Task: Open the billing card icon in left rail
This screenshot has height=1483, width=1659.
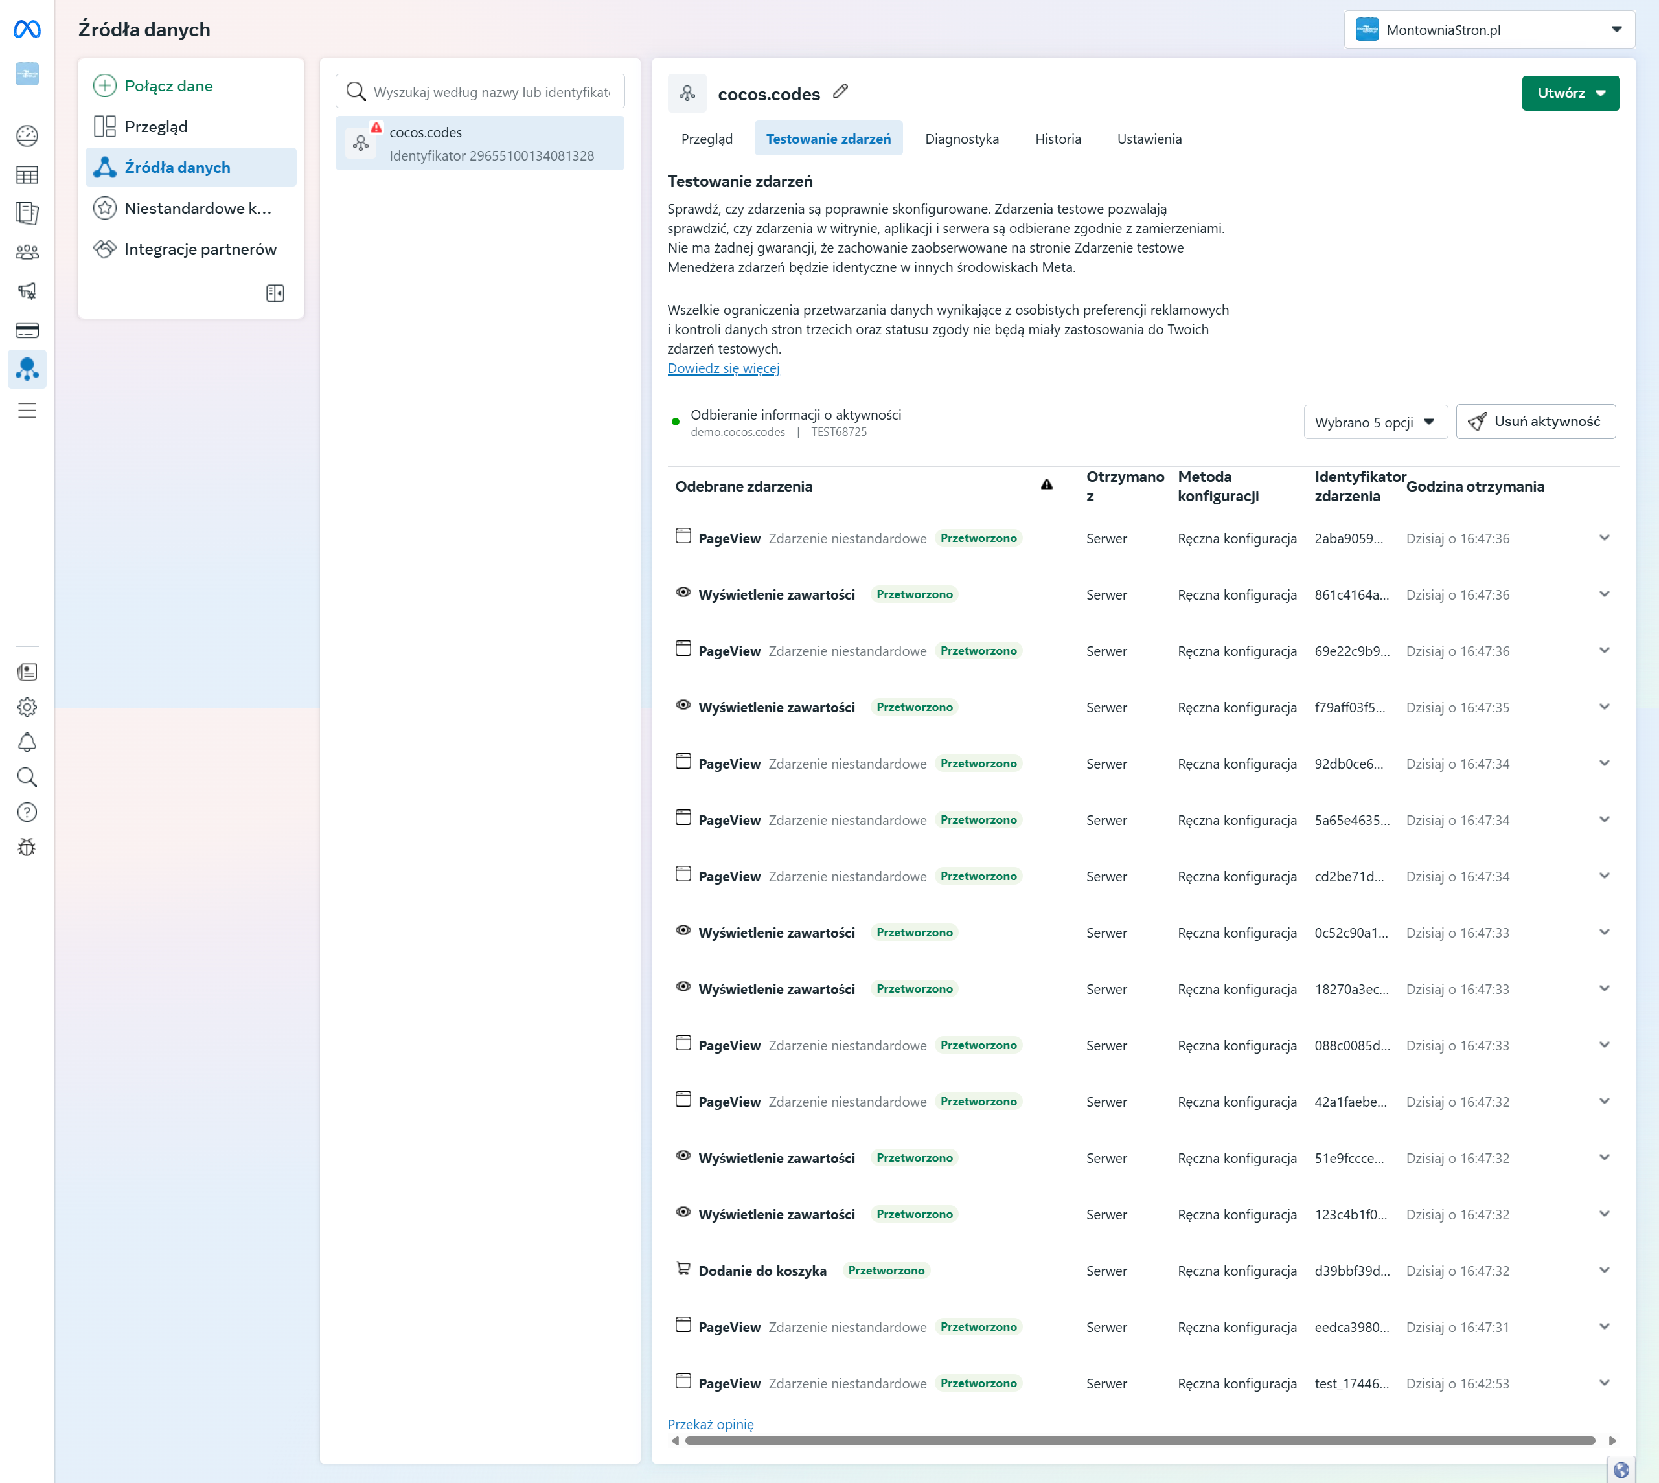Action: tap(27, 330)
